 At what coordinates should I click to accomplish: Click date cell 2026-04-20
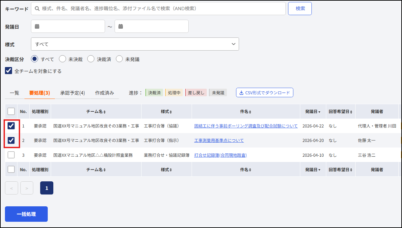pyautogui.click(x=313, y=141)
